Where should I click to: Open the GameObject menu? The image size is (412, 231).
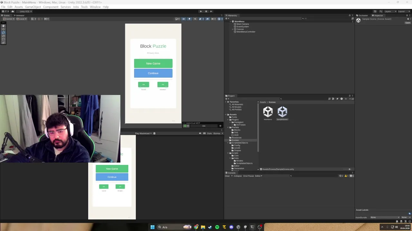[x=33, y=7]
